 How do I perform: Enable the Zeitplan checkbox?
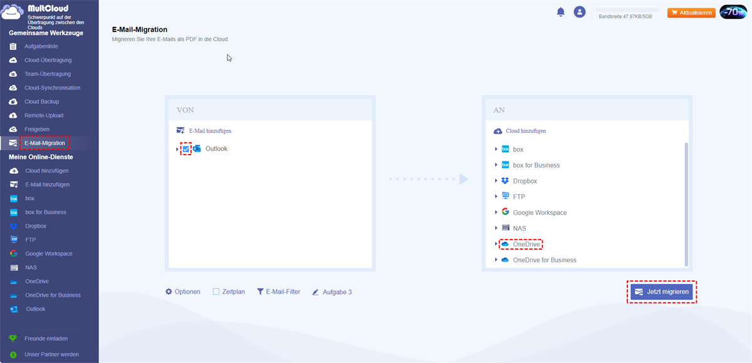(x=216, y=292)
